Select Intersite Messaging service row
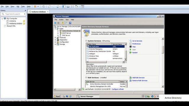Screen dimensions: 189x106 coord(106,49)
